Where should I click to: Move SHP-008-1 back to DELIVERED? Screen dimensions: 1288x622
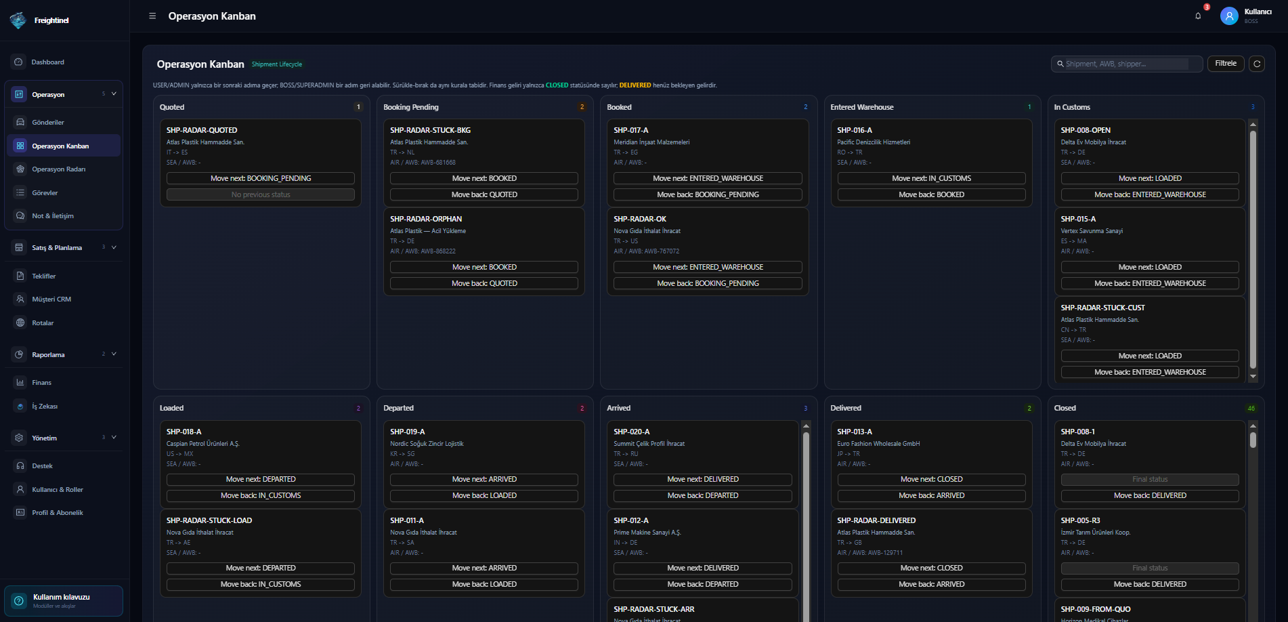[x=1150, y=495]
